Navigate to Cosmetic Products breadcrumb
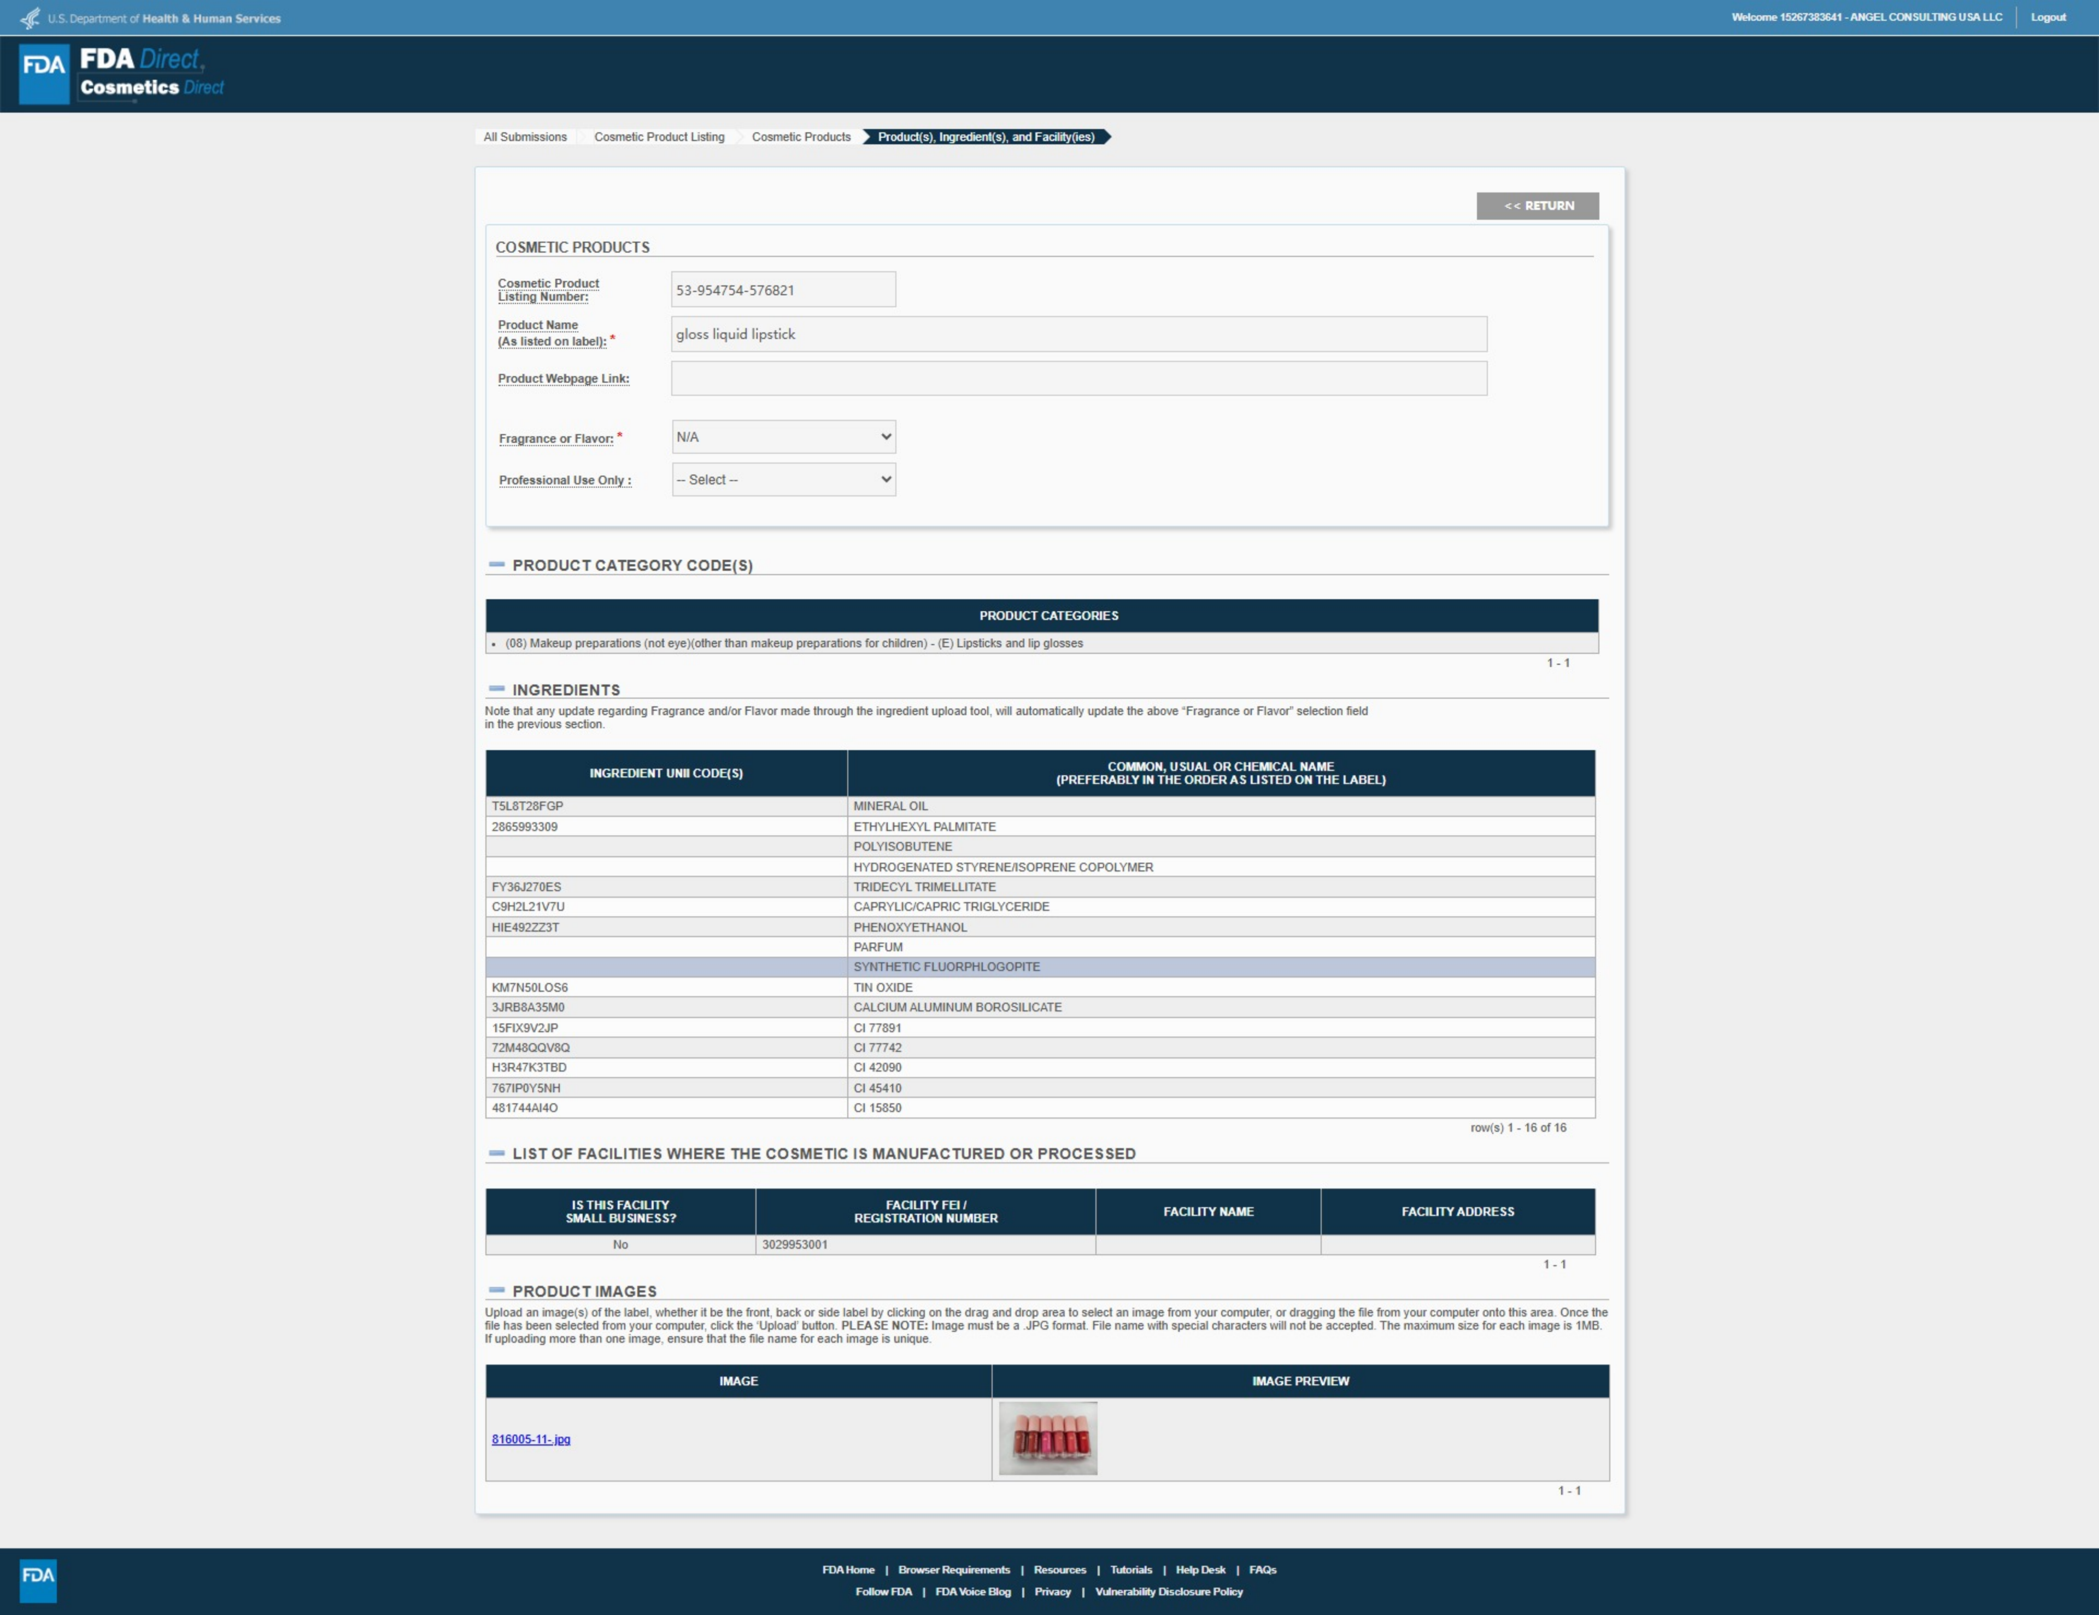 pyautogui.click(x=801, y=137)
